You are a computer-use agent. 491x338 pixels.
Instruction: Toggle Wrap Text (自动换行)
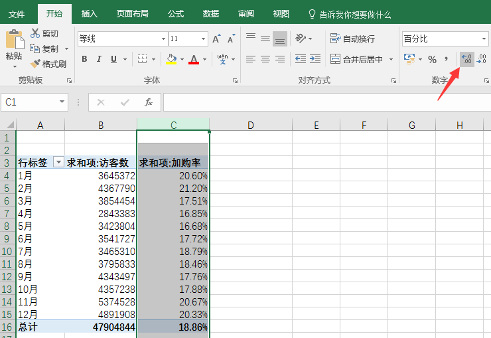click(x=352, y=39)
